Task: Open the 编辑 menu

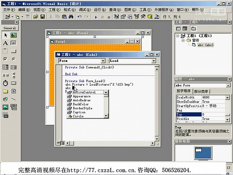Action: [24, 10]
